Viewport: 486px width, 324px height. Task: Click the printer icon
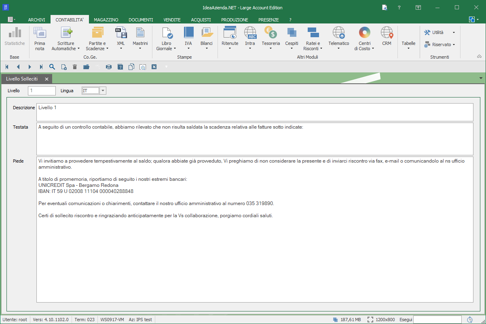[109, 67]
